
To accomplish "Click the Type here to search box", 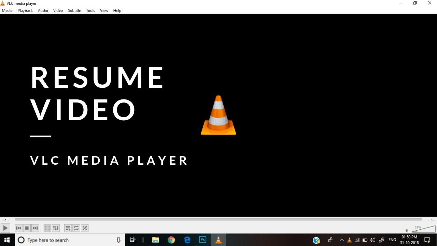I will click(70, 240).
